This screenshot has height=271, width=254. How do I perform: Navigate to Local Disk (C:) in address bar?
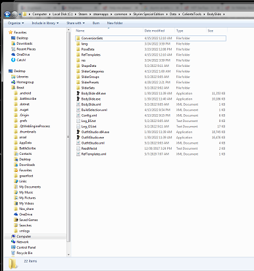pos(63,14)
